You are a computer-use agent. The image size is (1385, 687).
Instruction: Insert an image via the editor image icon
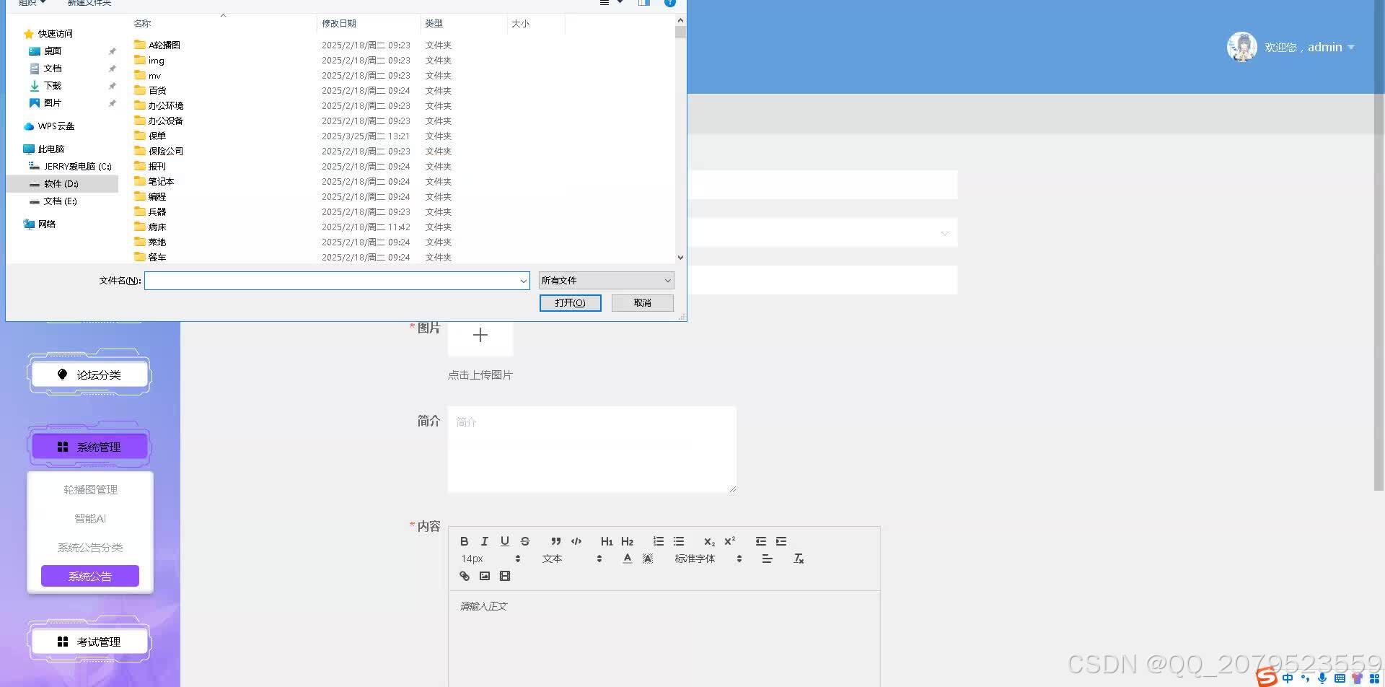click(x=485, y=576)
